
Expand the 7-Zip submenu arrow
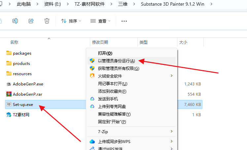171,131
